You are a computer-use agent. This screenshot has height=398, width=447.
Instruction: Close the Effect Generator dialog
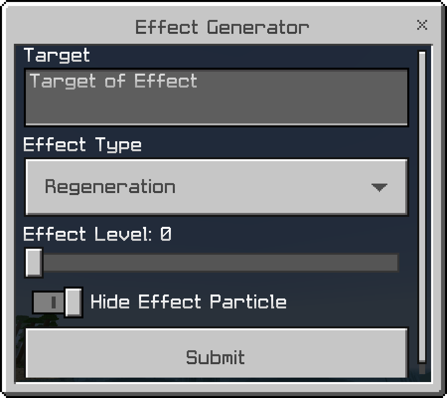coord(422,25)
